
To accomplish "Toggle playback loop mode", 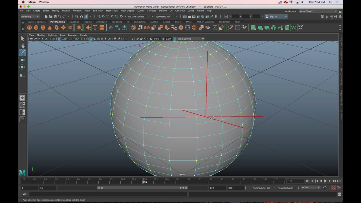I will pyautogui.click(x=325, y=188).
